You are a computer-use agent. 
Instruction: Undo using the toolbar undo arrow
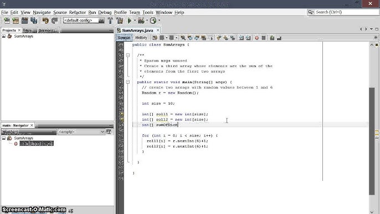tap(45, 21)
